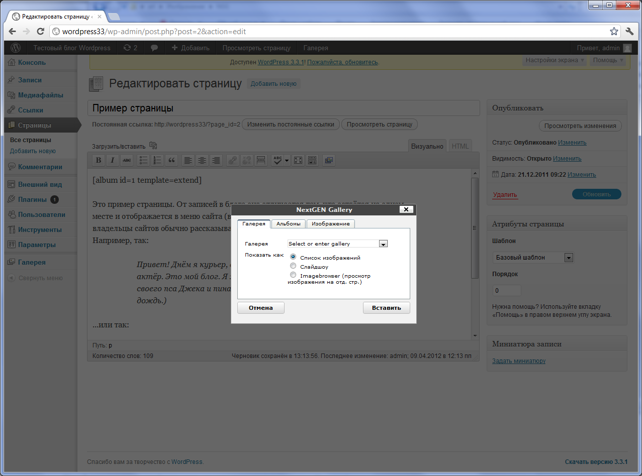Click Удалить link in publish box

click(505, 195)
